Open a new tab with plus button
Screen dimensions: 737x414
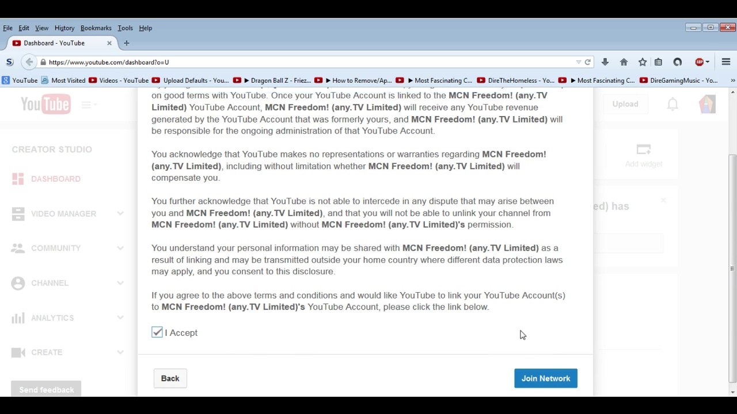[127, 43]
